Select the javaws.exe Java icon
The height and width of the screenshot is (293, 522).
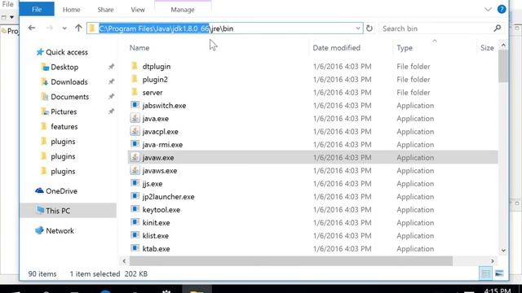point(135,170)
